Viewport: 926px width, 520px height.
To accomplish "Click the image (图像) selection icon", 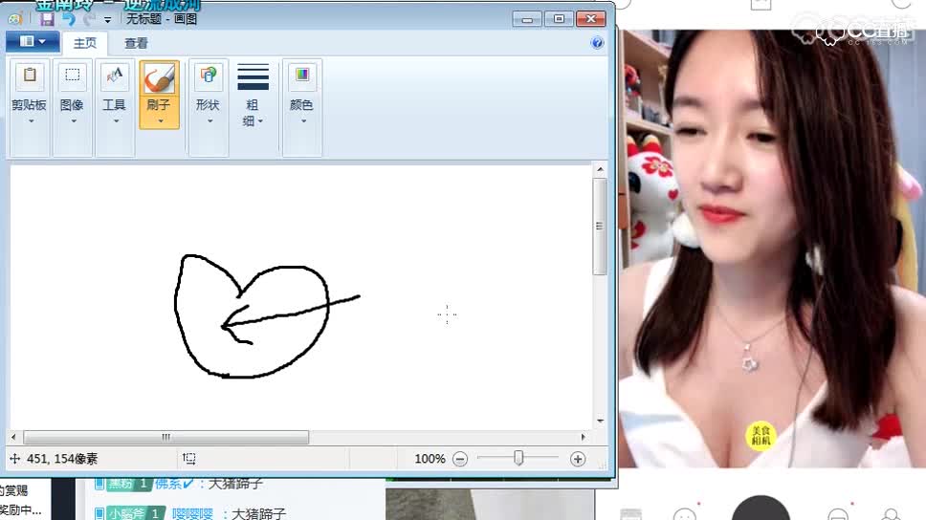I will [72, 76].
